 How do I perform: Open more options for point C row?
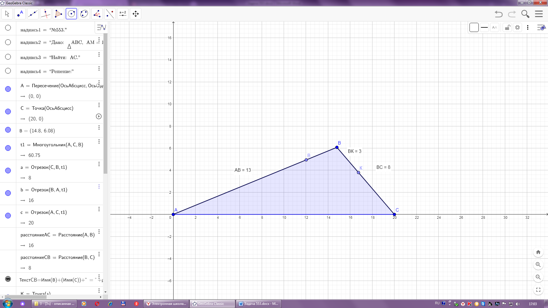(x=99, y=105)
